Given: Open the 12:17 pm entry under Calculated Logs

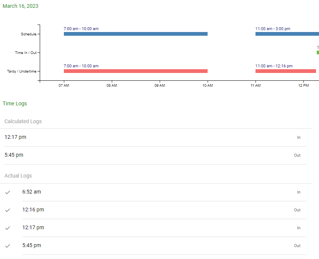Looking at the screenshot, I should point(15,137).
